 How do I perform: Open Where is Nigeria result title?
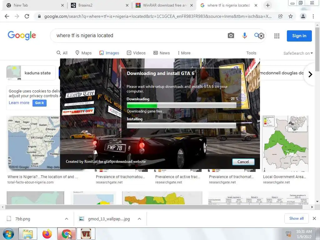click(42, 177)
